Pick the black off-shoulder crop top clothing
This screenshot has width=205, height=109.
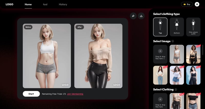click(193, 101)
